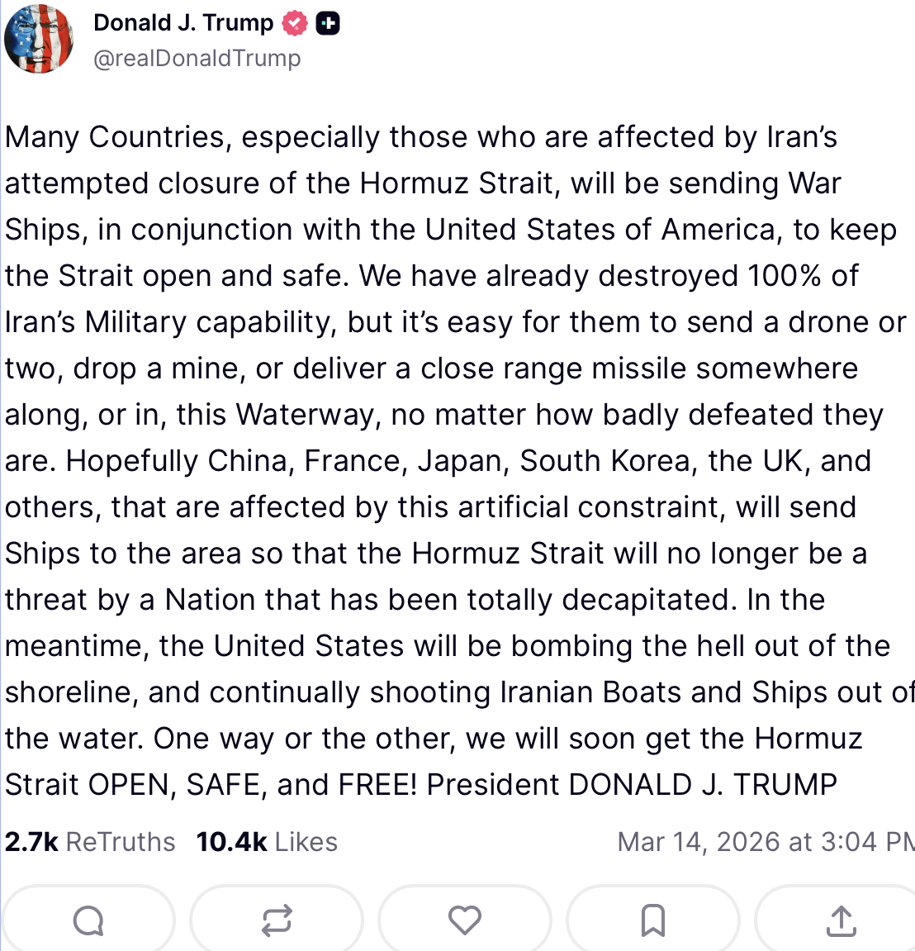Click the "Many Countries" opening words
This screenshot has width=915, height=951.
114,137
